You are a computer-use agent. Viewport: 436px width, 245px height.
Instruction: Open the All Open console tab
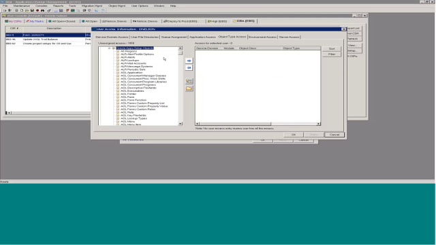point(89,21)
